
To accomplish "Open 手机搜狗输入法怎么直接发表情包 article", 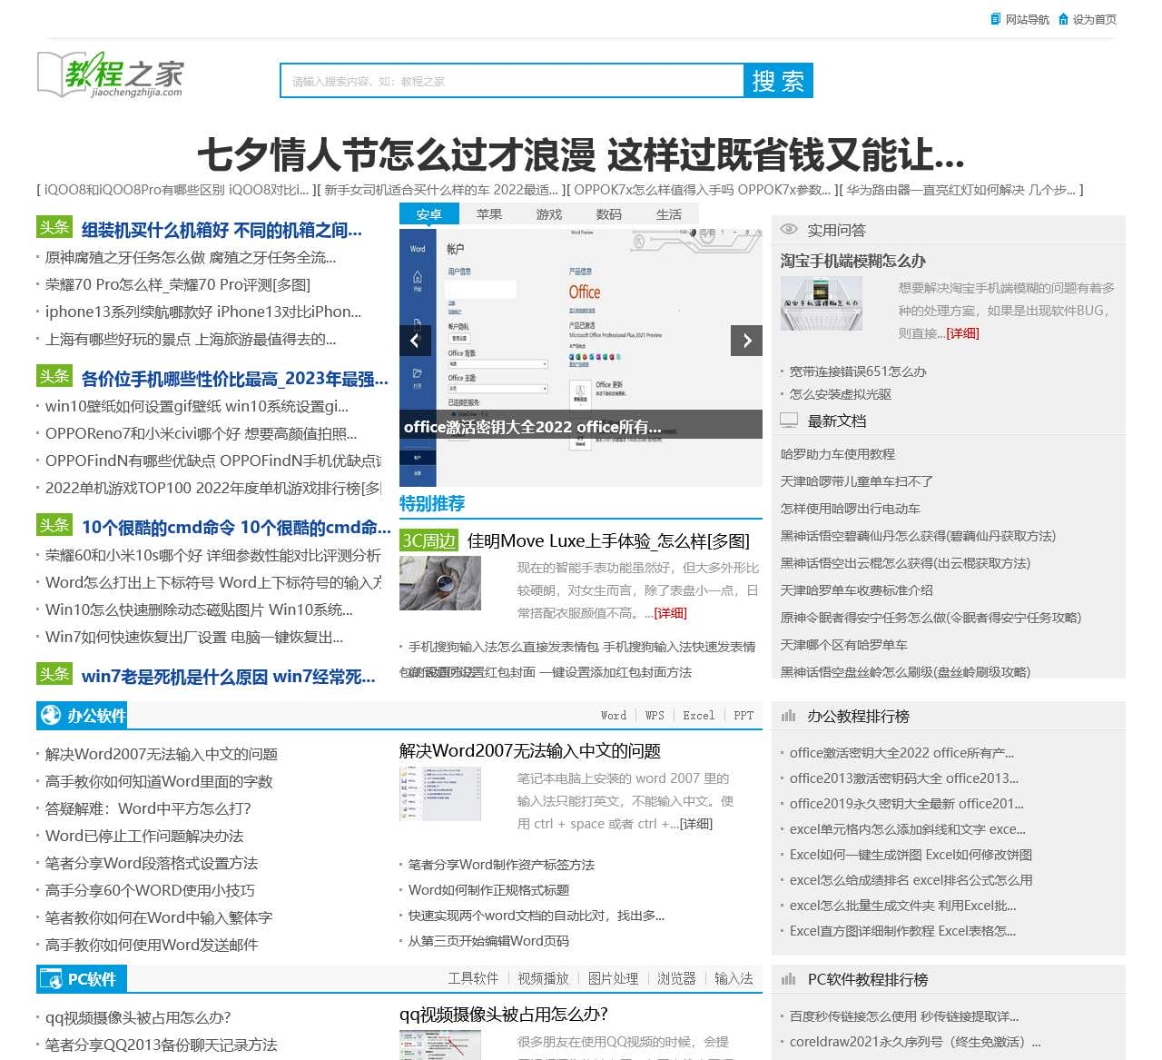I will 582,647.
